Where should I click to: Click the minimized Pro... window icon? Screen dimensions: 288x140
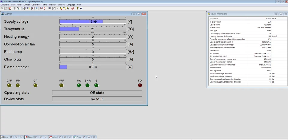coord(75,137)
